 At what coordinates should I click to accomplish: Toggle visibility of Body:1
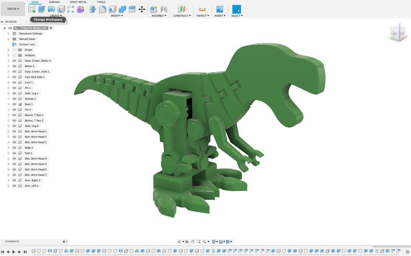[x=14, y=148]
